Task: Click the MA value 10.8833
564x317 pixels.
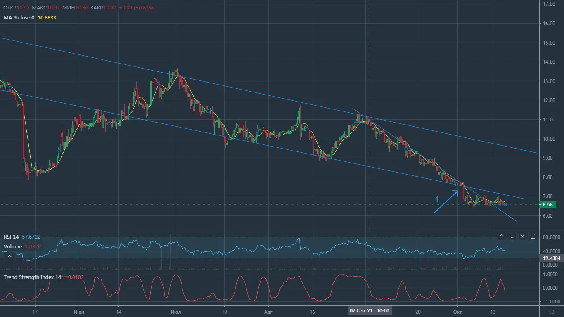Action: (47, 18)
